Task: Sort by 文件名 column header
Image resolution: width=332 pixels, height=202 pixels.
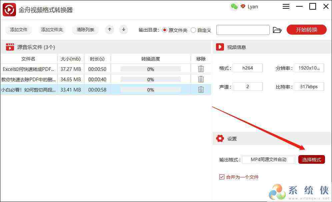Action: (29, 59)
